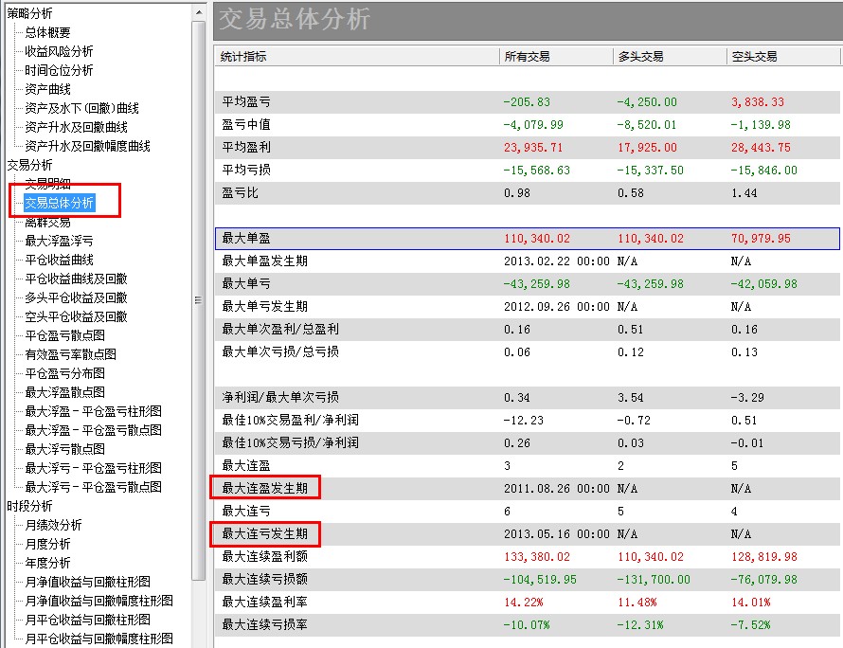Click the 所有交易 column header
The width and height of the screenshot is (843, 648).
(556, 56)
